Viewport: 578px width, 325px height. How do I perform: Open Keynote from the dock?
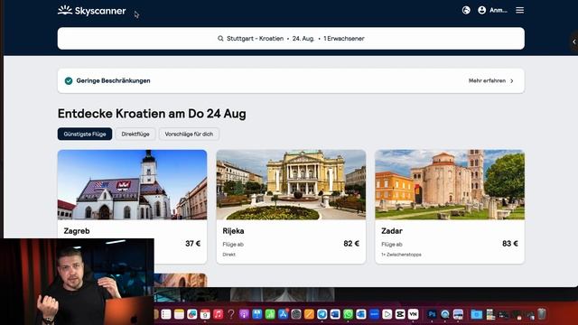pos(256,314)
